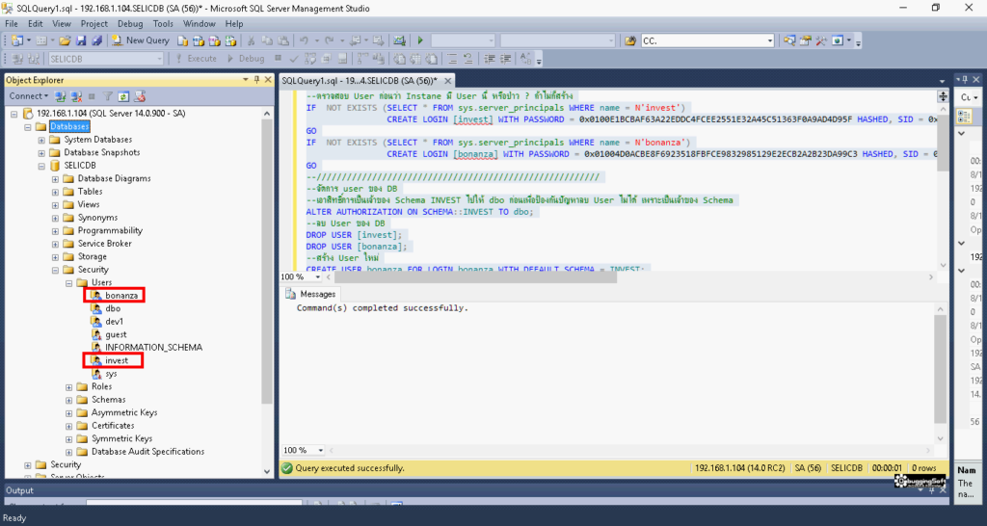Select the Database Audit Specifications folder

click(147, 452)
